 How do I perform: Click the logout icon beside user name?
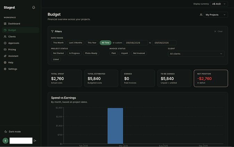[x=35, y=141]
